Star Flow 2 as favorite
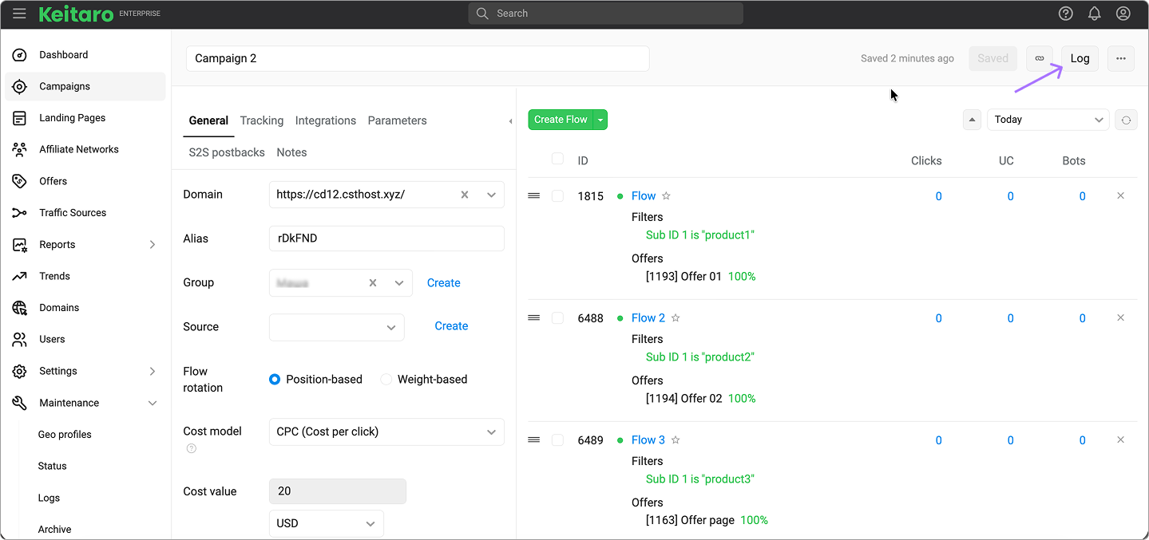Screen dimensions: 1149x540 pyautogui.click(x=676, y=318)
